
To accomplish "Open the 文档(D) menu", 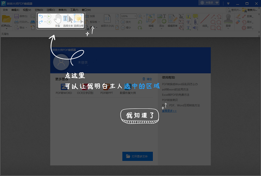I will [x=39, y=10].
